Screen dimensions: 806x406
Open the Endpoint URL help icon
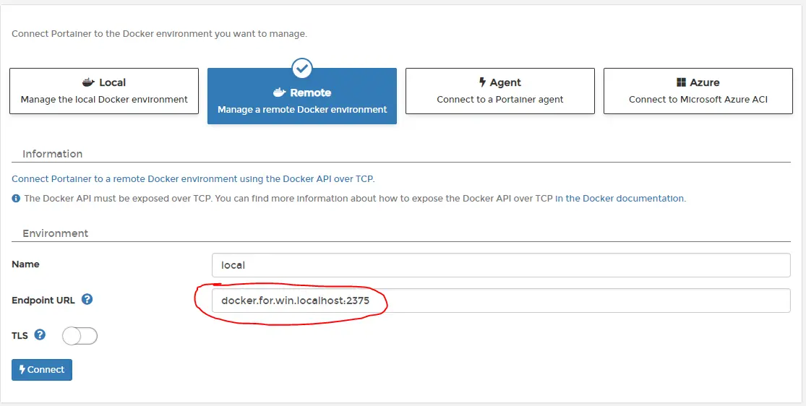pos(87,299)
